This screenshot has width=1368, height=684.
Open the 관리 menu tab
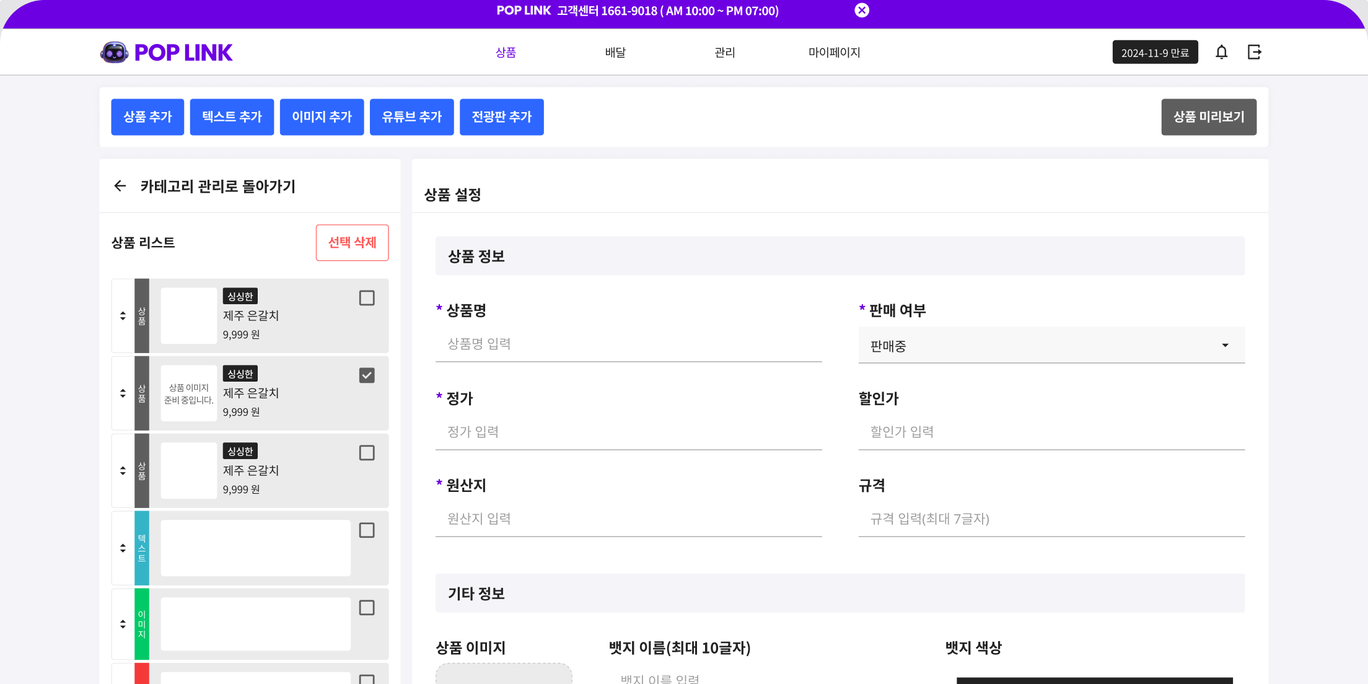(725, 53)
